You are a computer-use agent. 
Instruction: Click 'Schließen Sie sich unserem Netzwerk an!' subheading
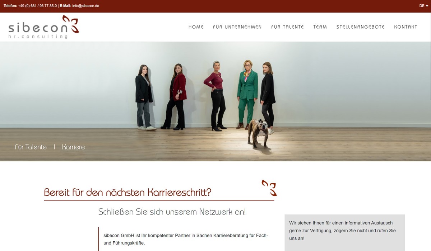pyautogui.click(x=172, y=212)
